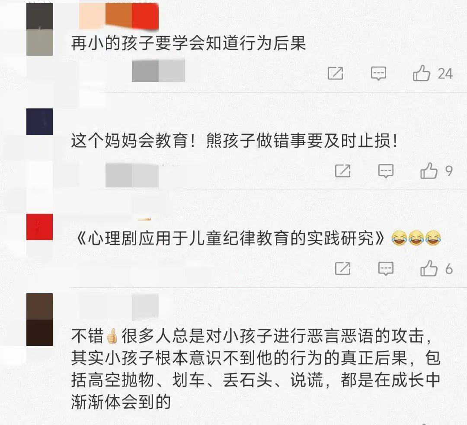This screenshot has width=467, height=425.
Task: Share the comment with 6 likes
Action: [342, 268]
